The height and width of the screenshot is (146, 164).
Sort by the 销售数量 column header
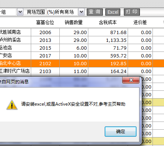pos(74,22)
